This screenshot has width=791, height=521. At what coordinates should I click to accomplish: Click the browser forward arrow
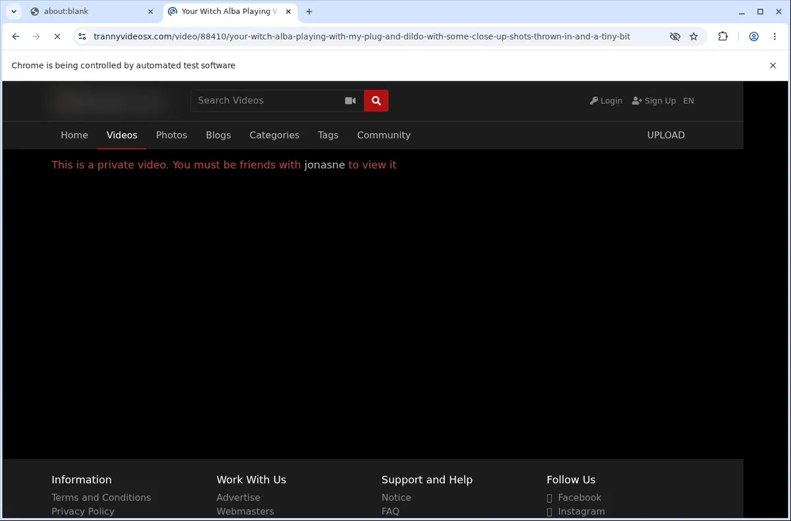(36, 37)
